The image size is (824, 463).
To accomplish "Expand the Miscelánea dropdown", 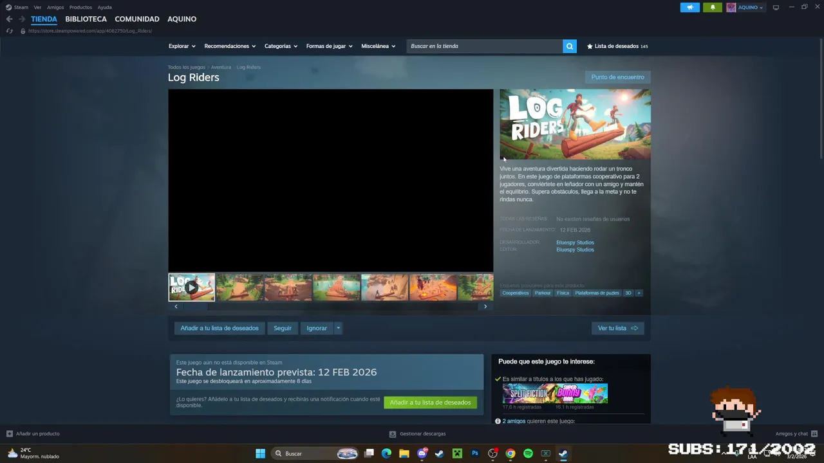I will tap(379, 46).
